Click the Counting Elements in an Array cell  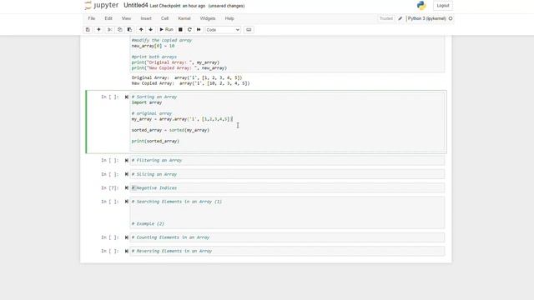click(x=287, y=237)
